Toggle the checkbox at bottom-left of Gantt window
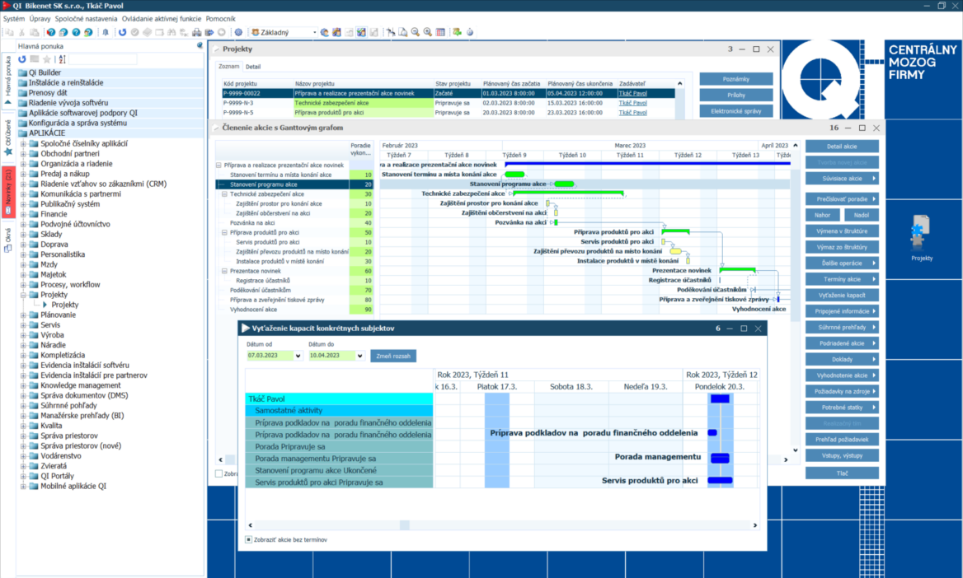The height and width of the screenshot is (578, 963). [x=218, y=473]
